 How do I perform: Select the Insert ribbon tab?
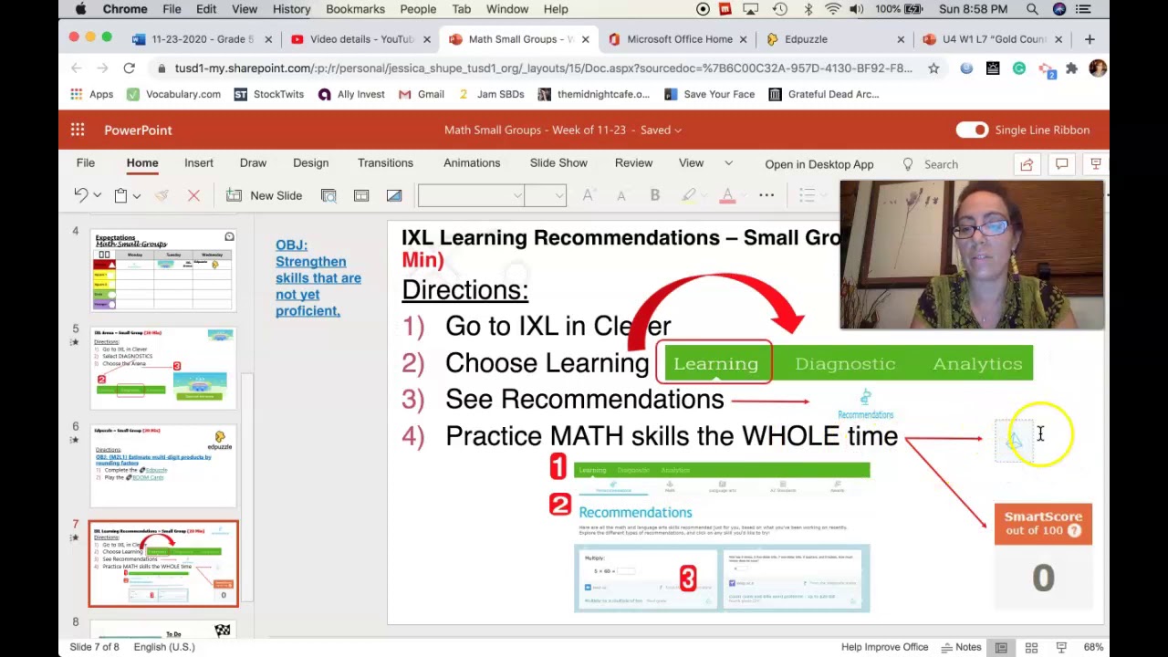[x=199, y=163]
